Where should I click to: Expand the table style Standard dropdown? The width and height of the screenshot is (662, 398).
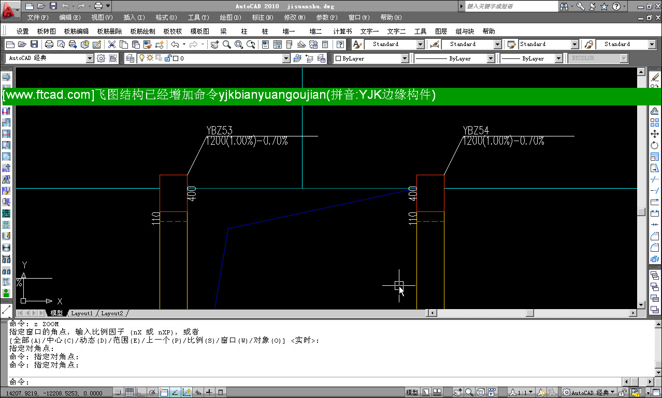click(574, 44)
